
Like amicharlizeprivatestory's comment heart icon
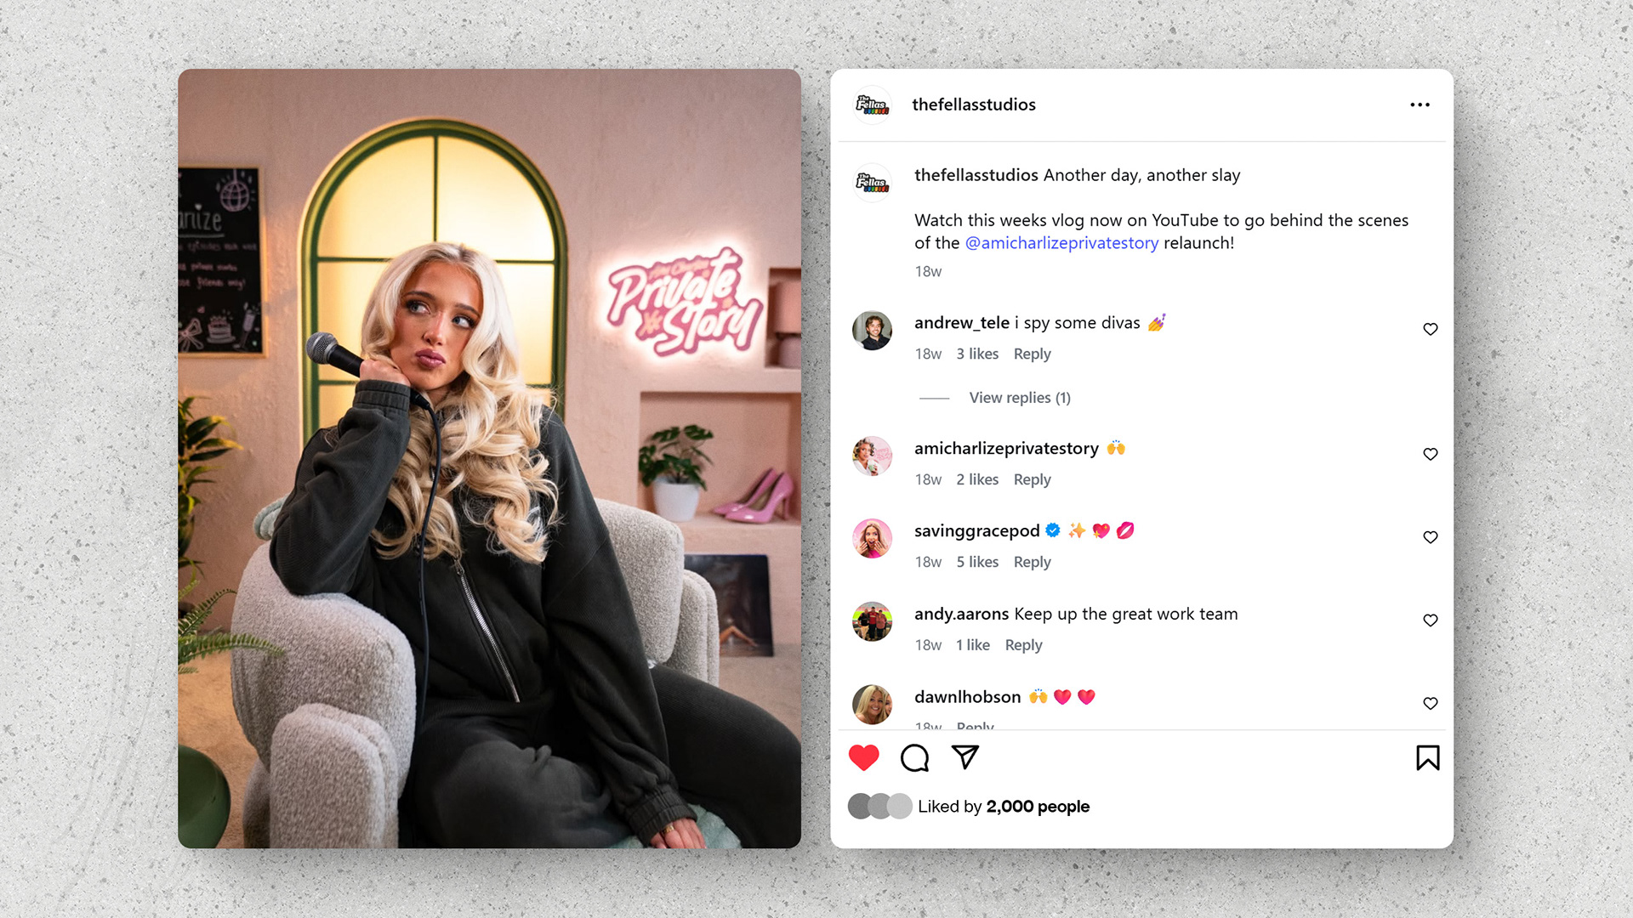(1431, 454)
